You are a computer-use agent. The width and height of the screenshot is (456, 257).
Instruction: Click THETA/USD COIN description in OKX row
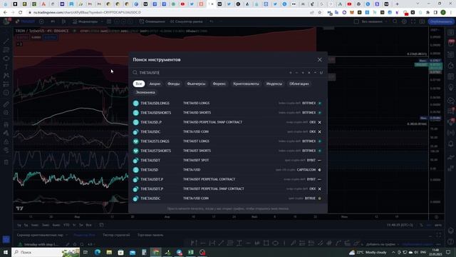point(196,131)
